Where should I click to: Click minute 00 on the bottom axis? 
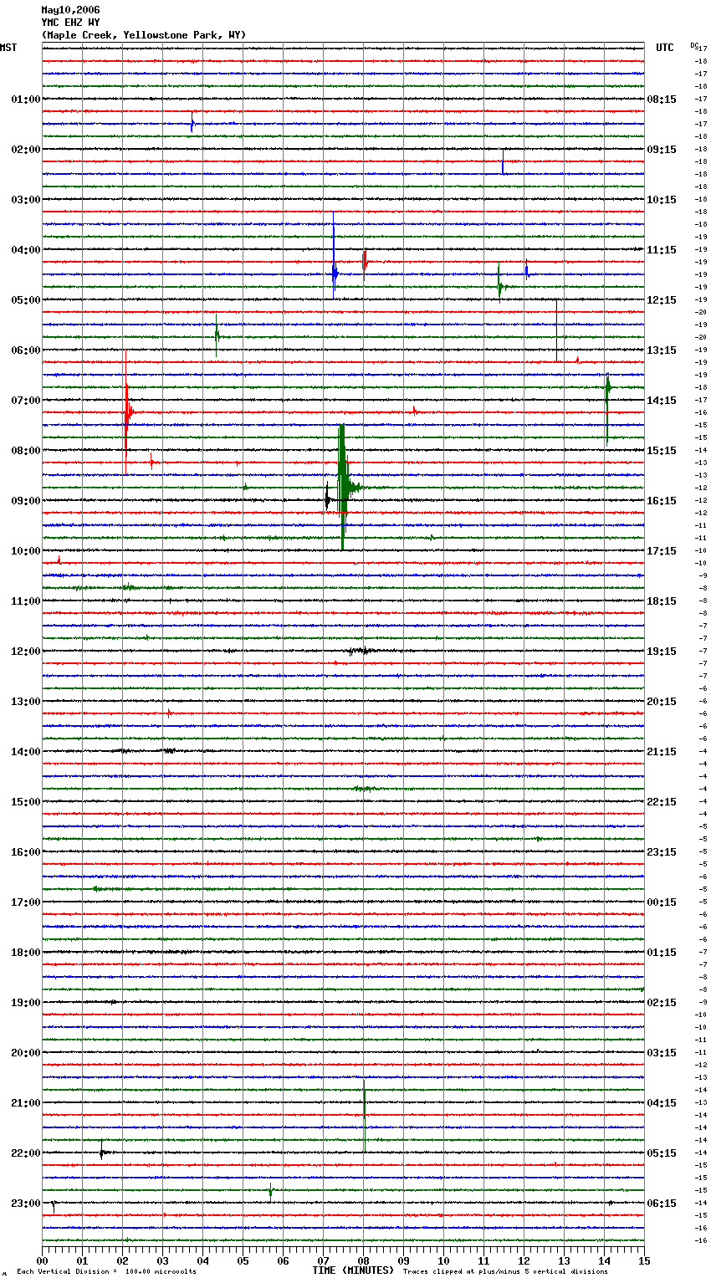(x=42, y=1260)
